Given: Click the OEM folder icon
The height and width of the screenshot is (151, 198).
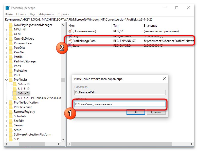Looking at the screenshot, I should click(x=11, y=34).
